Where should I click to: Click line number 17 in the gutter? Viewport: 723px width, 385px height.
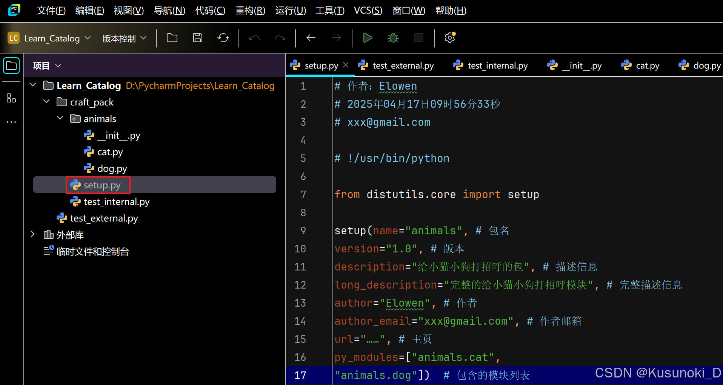pos(300,375)
